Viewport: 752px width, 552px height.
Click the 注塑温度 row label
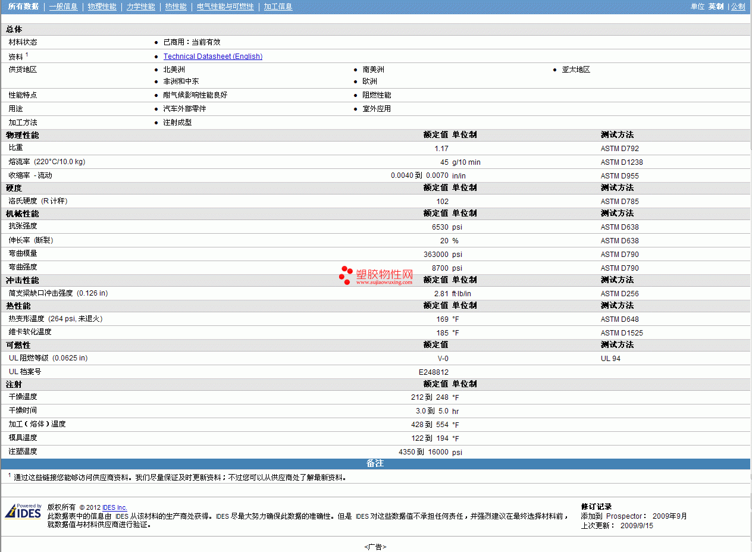click(x=23, y=451)
